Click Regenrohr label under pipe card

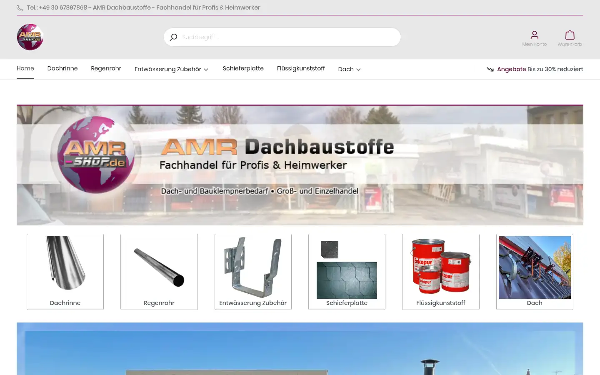click(159, 303)
